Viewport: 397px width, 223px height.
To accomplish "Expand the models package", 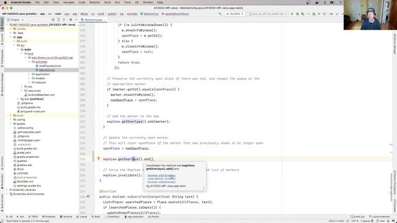I will pos(29,79).
